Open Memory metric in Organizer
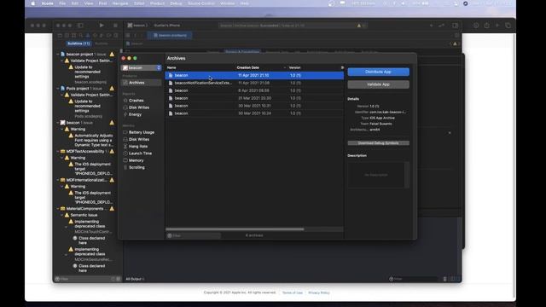 tap(136, 160)
